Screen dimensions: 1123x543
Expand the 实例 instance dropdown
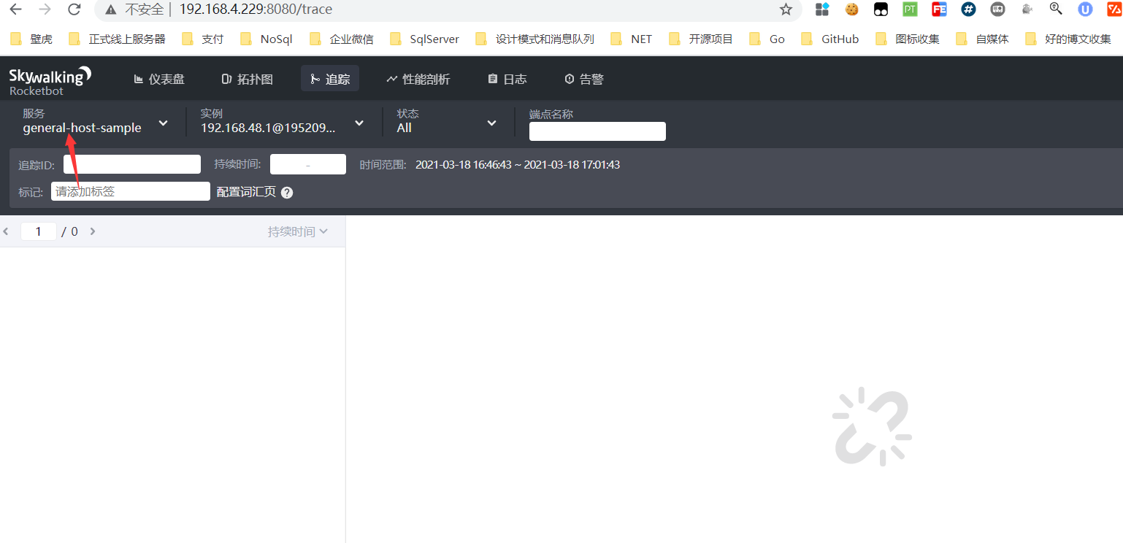point(359,123)
